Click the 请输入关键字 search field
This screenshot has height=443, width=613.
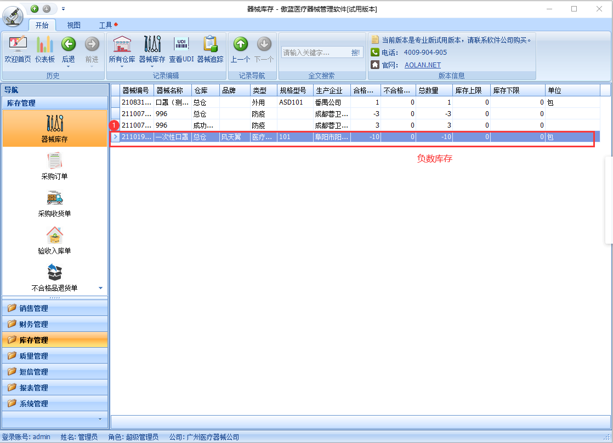[315, 53]
